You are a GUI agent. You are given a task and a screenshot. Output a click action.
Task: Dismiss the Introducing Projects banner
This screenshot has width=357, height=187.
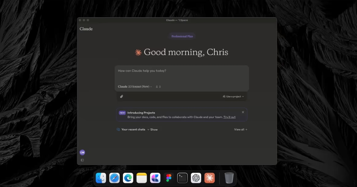click(243, 112)
